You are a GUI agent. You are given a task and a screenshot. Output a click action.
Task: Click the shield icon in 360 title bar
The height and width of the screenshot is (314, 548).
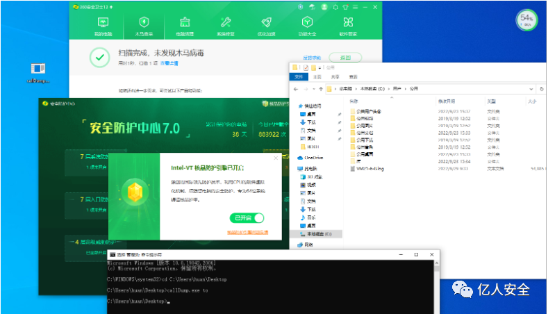pos(300,7)
